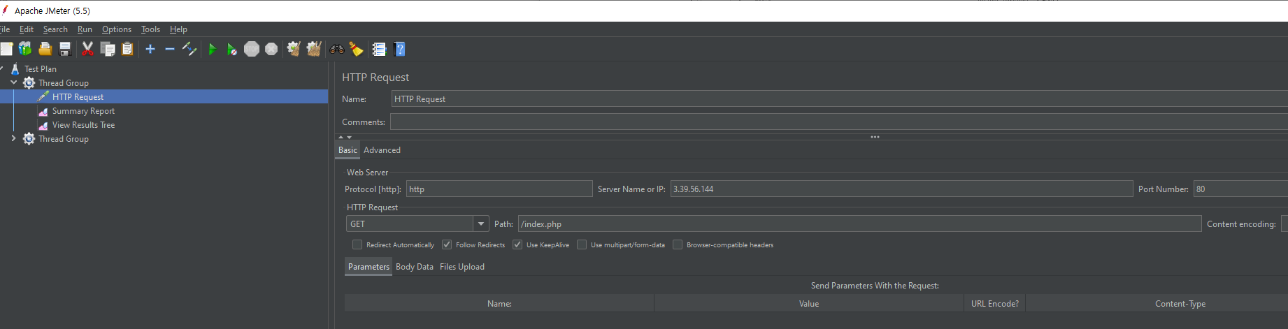
Task: Select the Parameters tab
Action: coord(368,267)
